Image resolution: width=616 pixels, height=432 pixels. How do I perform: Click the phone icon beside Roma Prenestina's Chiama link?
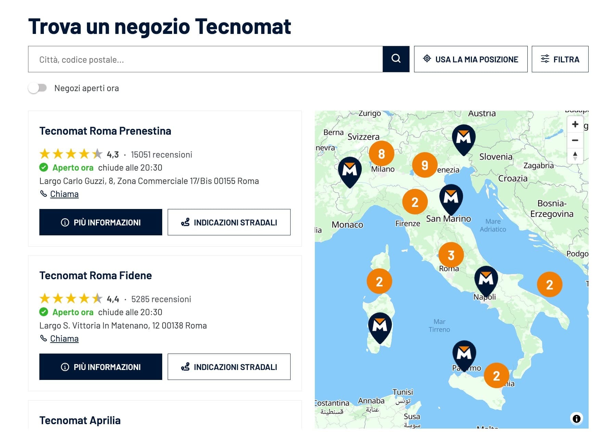tap(43, 194)
